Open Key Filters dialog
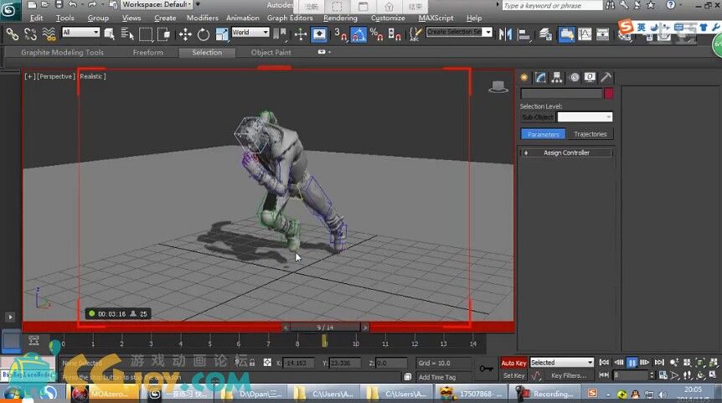Viewport: 722px width, 403px height. pyautogui.click(x=569, y=376)
